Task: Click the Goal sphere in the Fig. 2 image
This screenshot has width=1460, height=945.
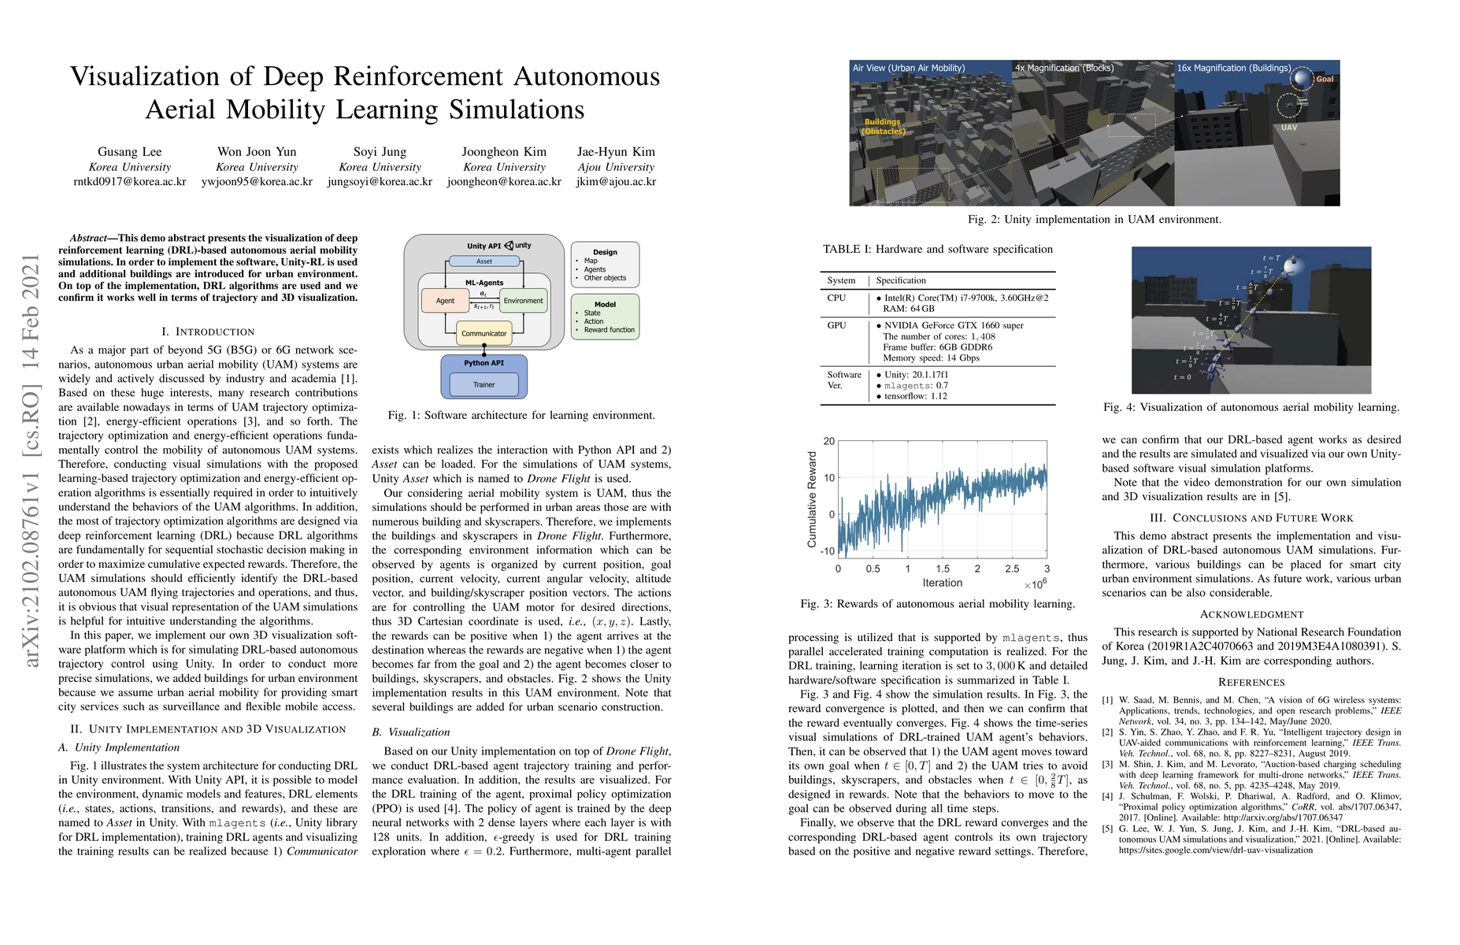Action: [x=1303, y=79]
